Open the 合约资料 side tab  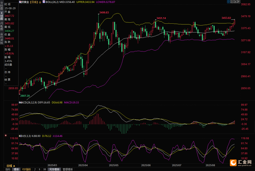click(x=1, y=39)
